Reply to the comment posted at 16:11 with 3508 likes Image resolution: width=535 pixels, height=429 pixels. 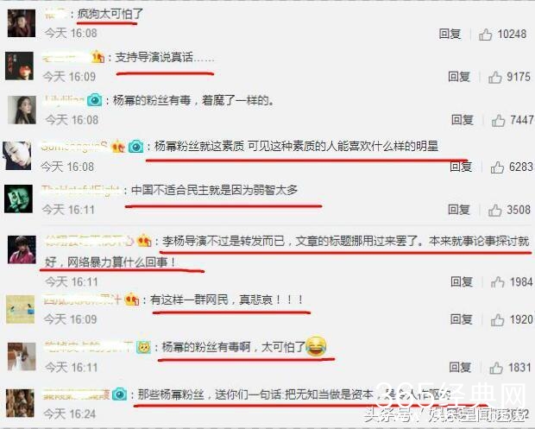(x=459, y=210)
